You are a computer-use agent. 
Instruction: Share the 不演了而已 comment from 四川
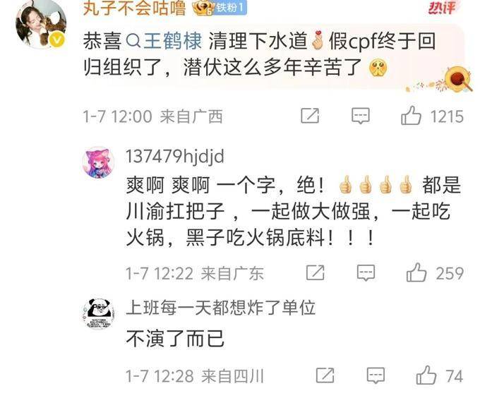(x=325, y=375)
